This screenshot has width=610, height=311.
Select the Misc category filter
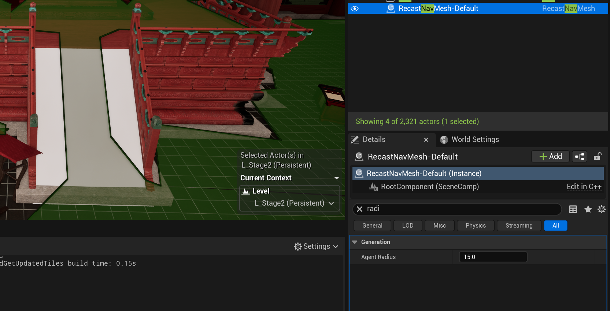[x=440, y=225]
